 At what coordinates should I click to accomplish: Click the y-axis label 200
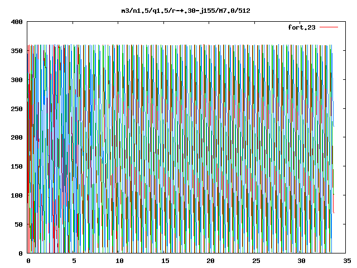click(17, 137)
